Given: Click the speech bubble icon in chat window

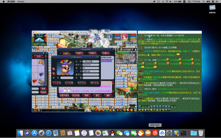Looking at the screenshot, I should (166, 110).
